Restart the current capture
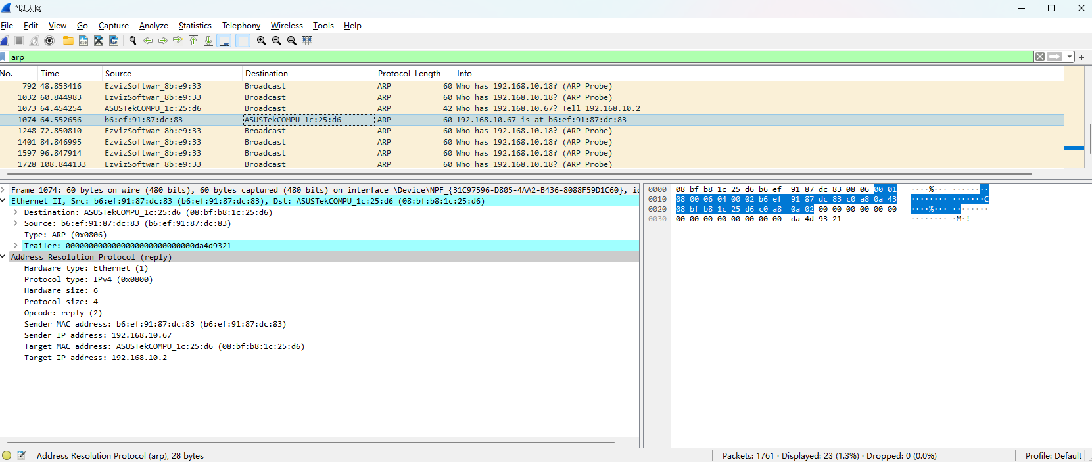 pyautogui.click(x=34, y=41)
